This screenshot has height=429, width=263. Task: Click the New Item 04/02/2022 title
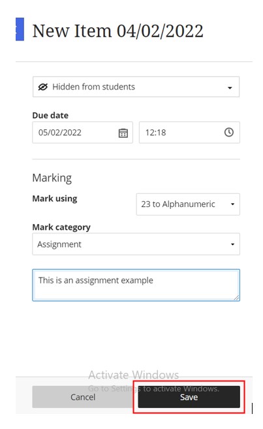(118, 31)
